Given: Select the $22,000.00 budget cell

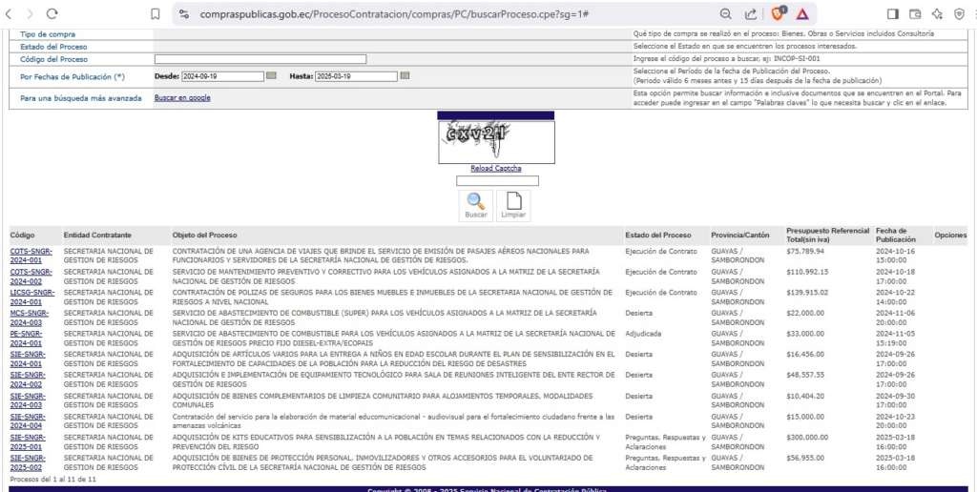Looking at the screenshot, I should 805,314.
